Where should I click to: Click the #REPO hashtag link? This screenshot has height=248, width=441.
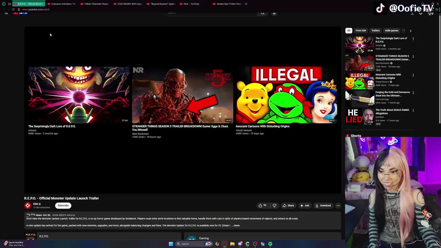tap(63, 215)
